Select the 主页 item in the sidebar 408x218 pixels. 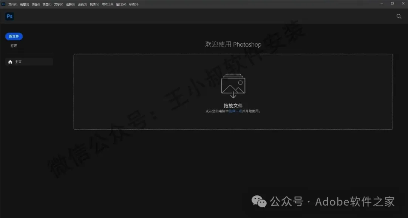(29, 62)
